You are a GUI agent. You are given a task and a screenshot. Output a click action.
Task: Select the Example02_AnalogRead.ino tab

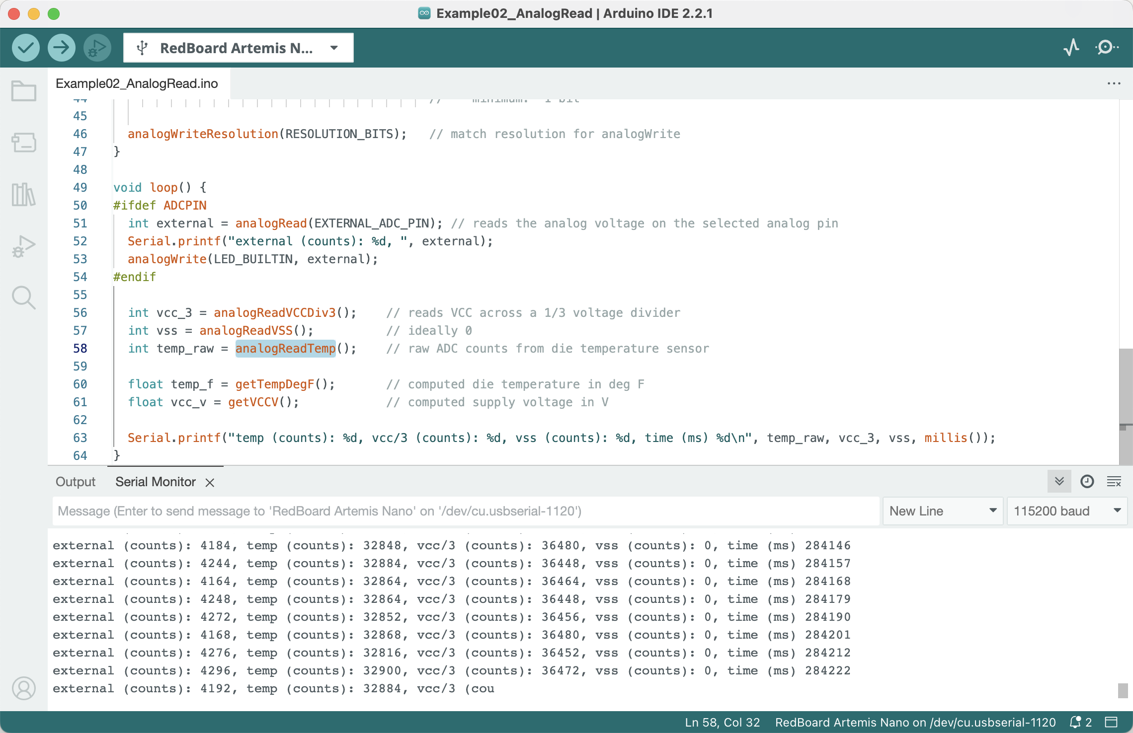pos(137,83)
